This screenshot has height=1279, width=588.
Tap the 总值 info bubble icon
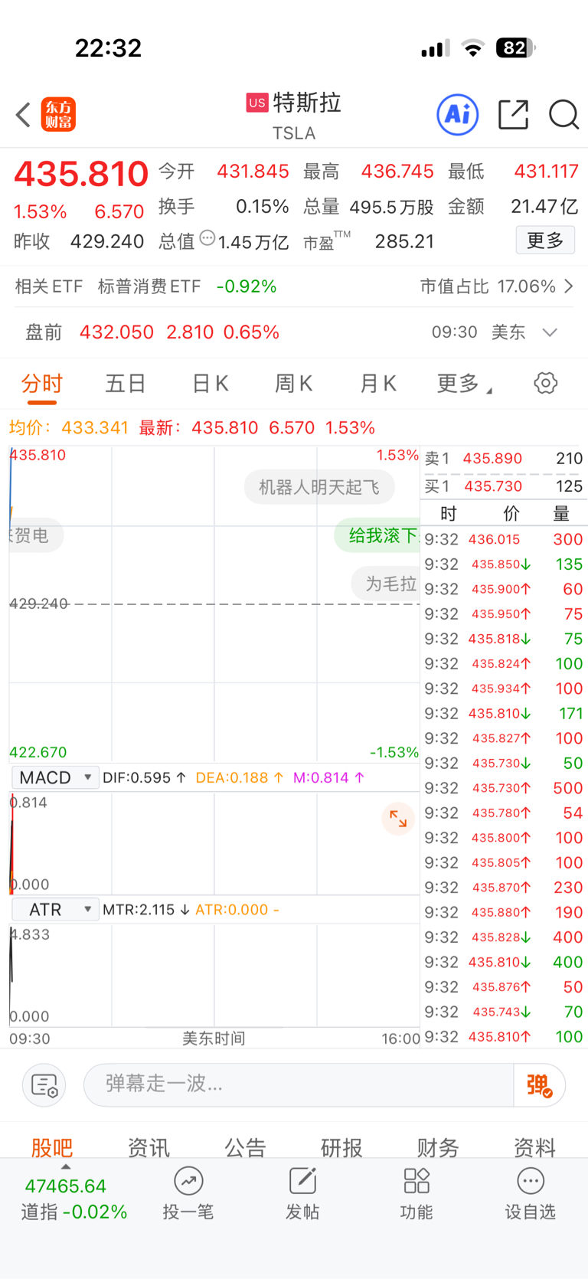(207, 238)
